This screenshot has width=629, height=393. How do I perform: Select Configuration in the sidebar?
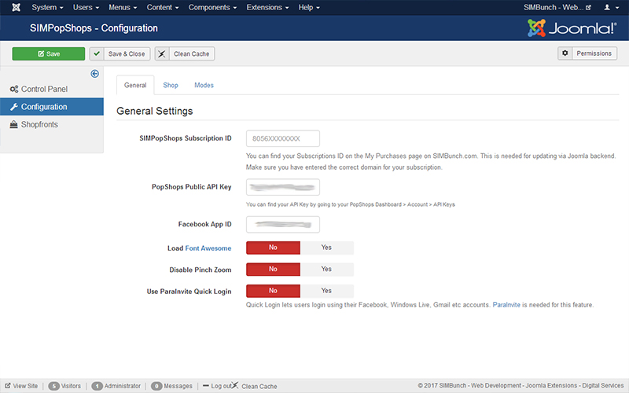(52, 107)
